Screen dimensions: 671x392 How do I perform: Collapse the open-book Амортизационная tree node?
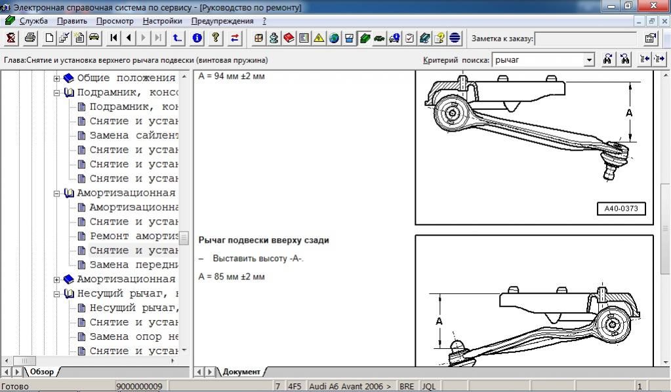(56, 194)
